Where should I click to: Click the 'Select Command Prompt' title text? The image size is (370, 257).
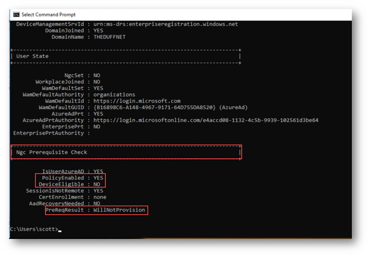48,15
